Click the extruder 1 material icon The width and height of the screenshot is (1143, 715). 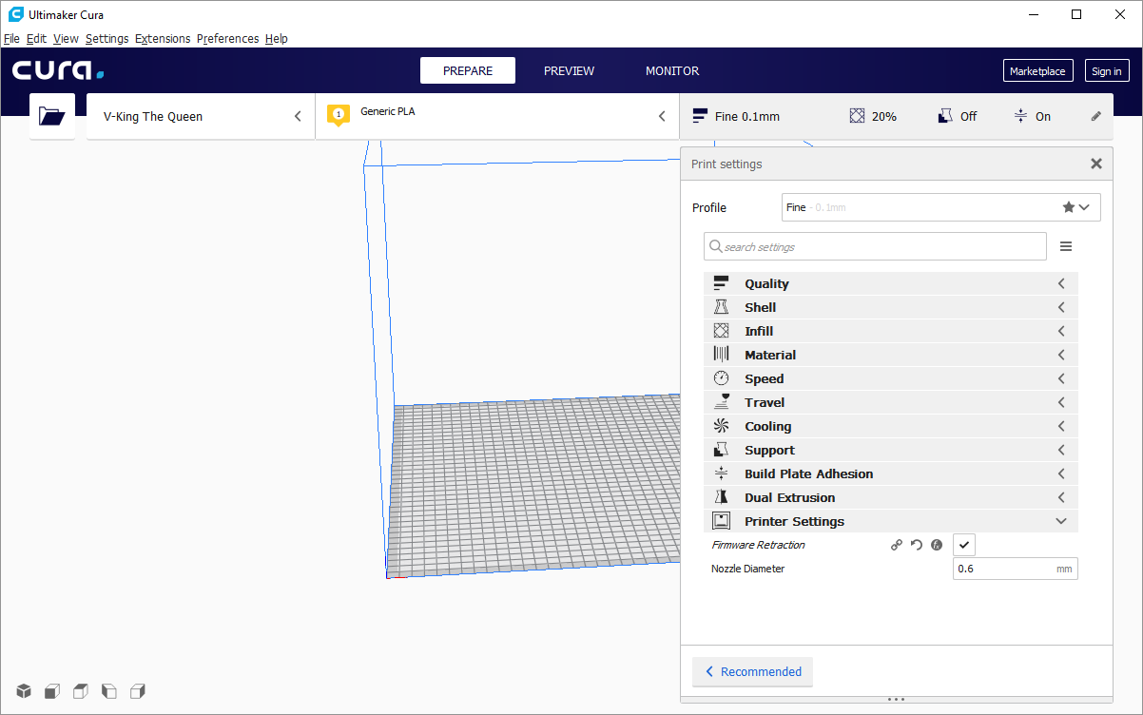pos(338,115)
